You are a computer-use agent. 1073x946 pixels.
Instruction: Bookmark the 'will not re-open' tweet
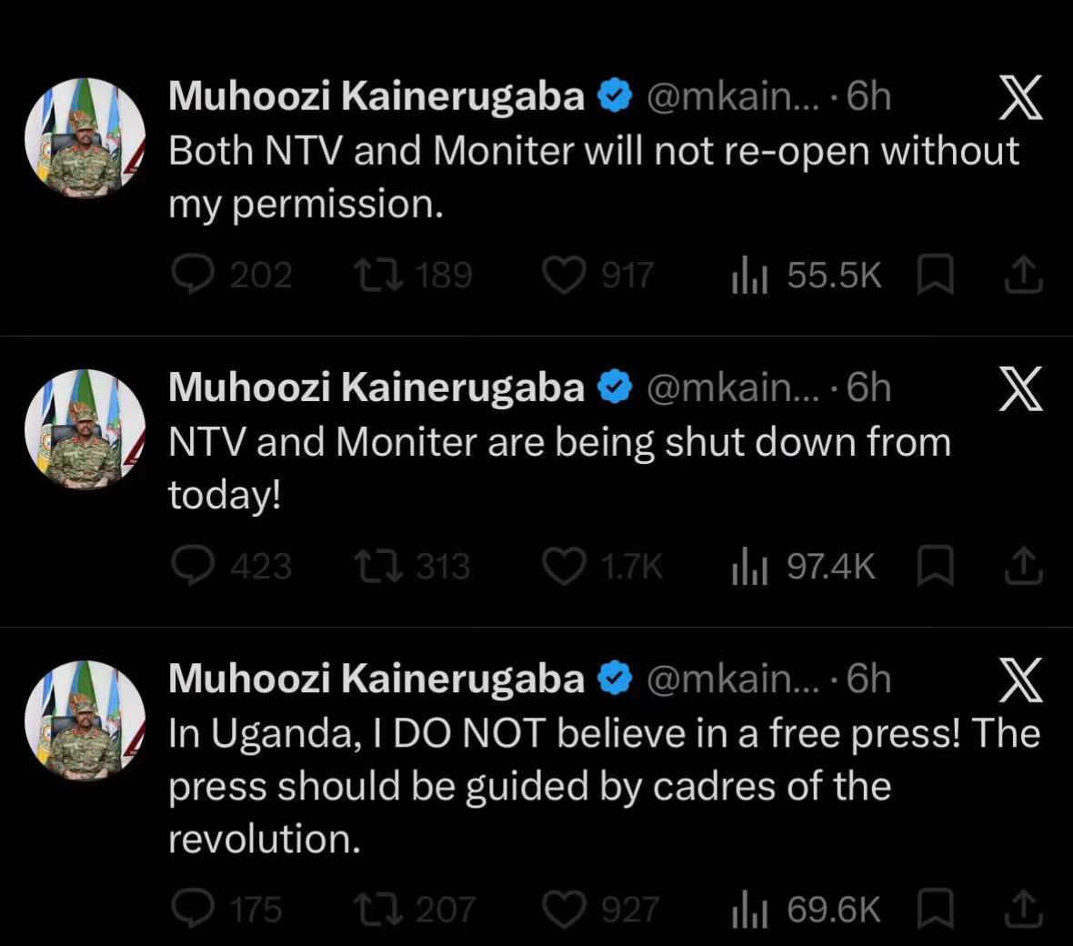coord(935,275)
